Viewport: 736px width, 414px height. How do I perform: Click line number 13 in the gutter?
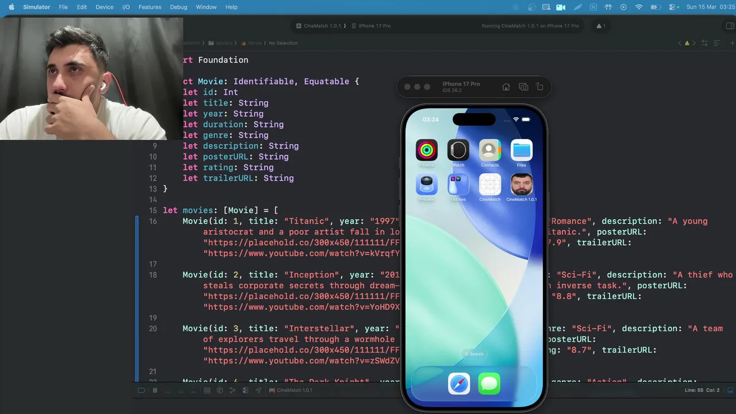(153, 189)
